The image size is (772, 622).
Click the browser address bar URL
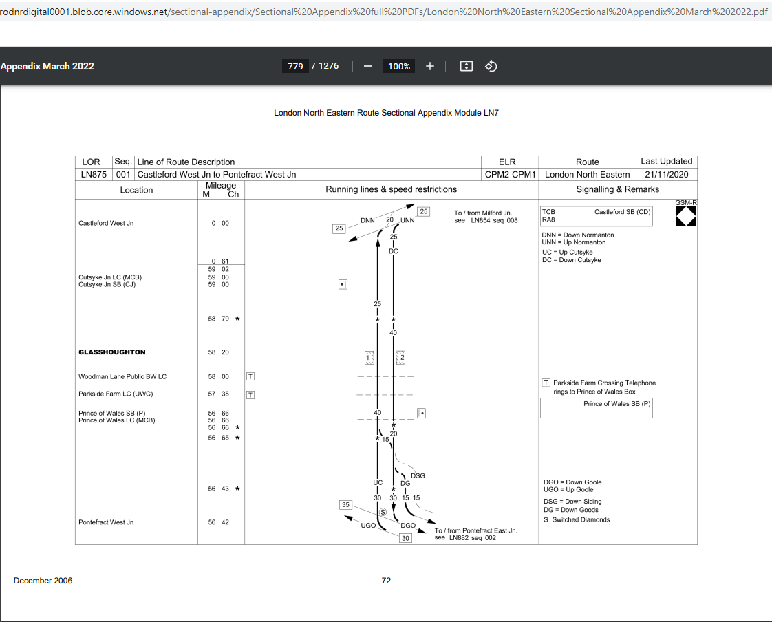(383, 12)
